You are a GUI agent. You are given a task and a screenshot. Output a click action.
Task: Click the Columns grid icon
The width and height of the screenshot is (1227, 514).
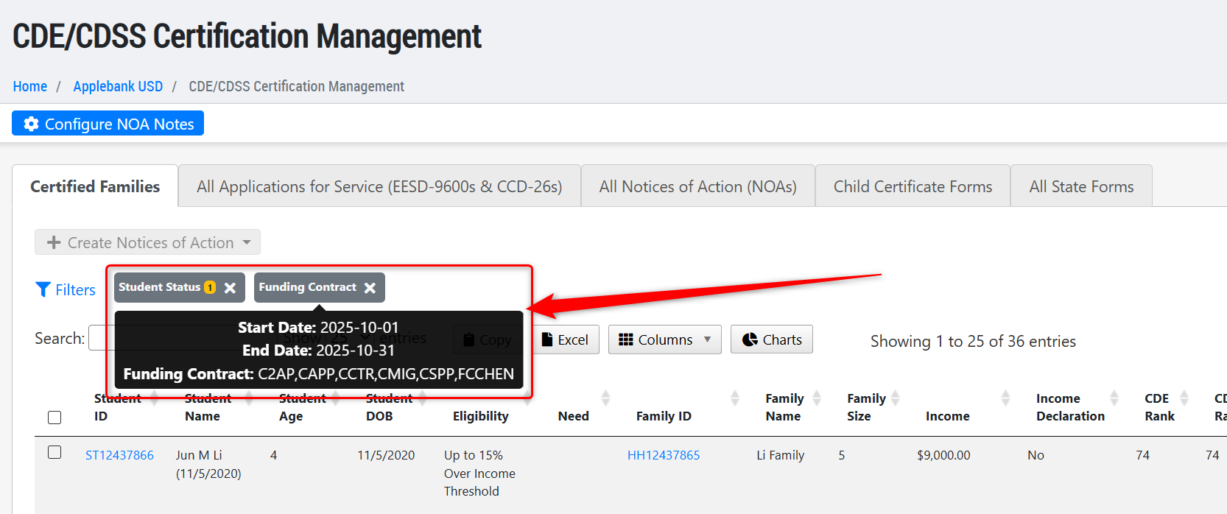[x=626, y=339]
